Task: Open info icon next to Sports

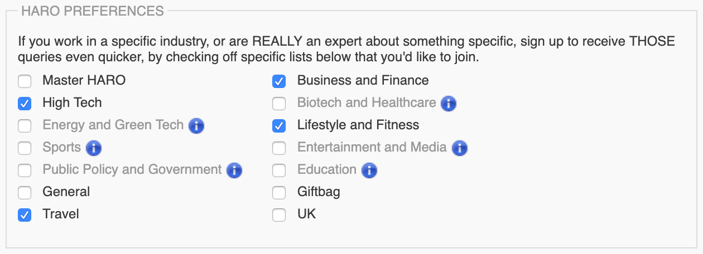Action: [94, 148]
